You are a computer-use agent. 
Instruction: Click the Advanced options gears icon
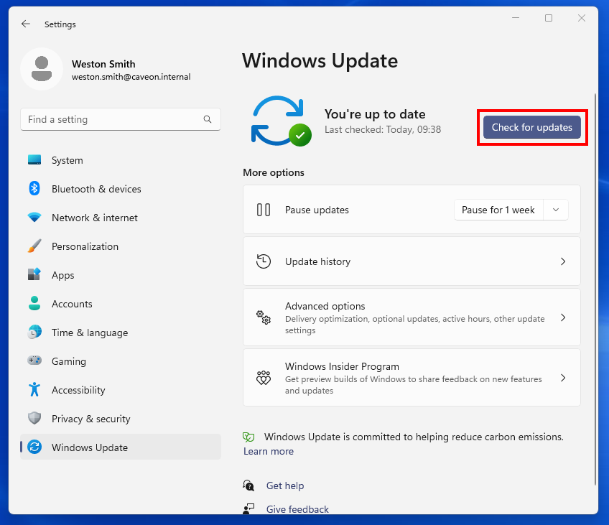point(264,317)
